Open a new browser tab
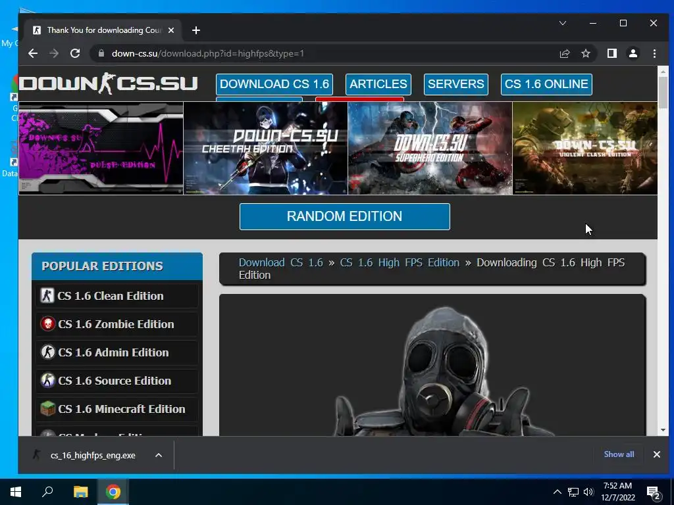This screenshot has height=505, width=674. click(x=196, y=30)
